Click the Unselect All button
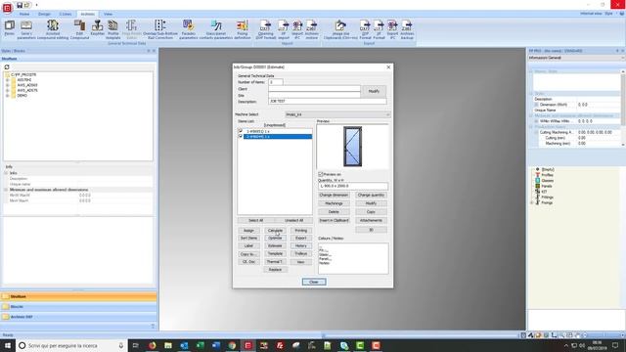The height and width of the screenshot is (352, 626). click(293, 220)
